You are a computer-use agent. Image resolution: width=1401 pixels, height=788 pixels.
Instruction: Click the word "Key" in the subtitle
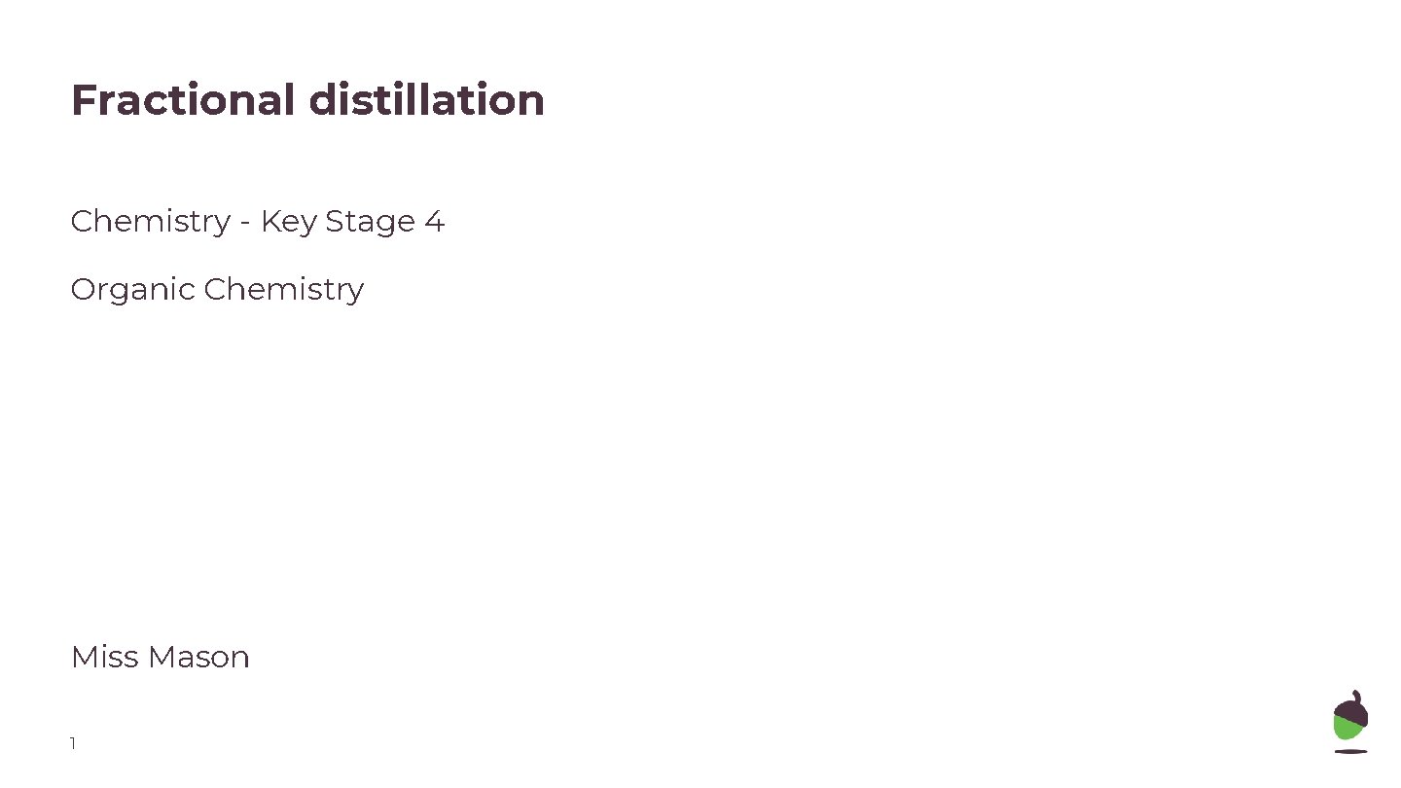pyautogui.click(x=289, y=222)
